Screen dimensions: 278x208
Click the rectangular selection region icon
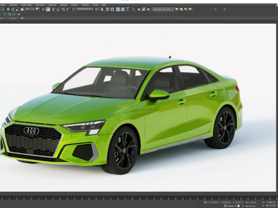3,9
